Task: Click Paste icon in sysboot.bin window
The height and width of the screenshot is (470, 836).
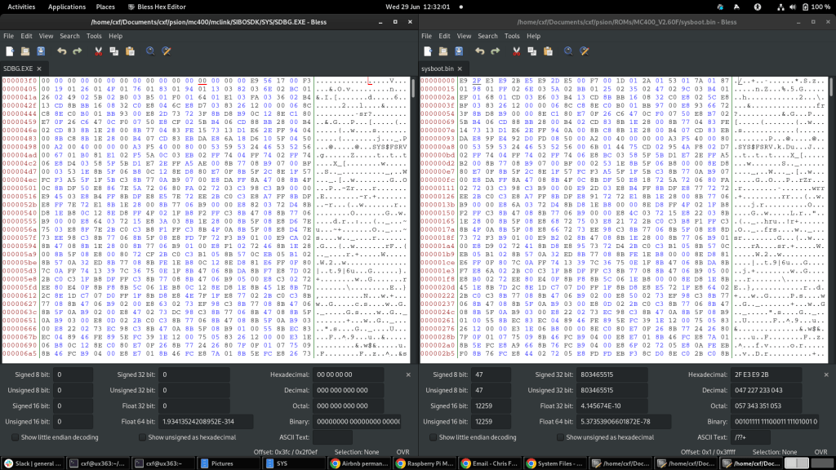Action: coord(548,51)
